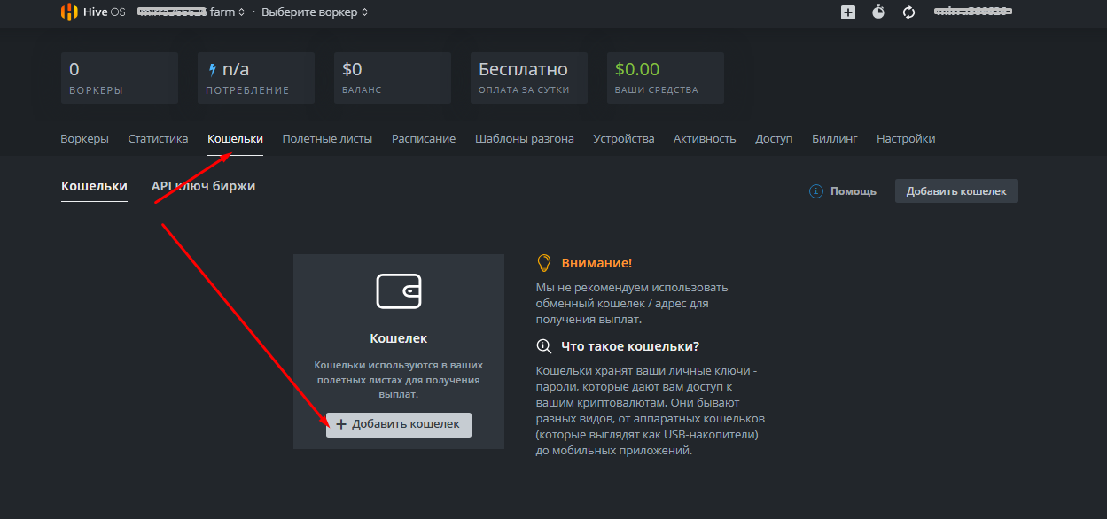Expand the farm selector dropdown
Viewport: 1107px width, 519px height.
point(191,12)
